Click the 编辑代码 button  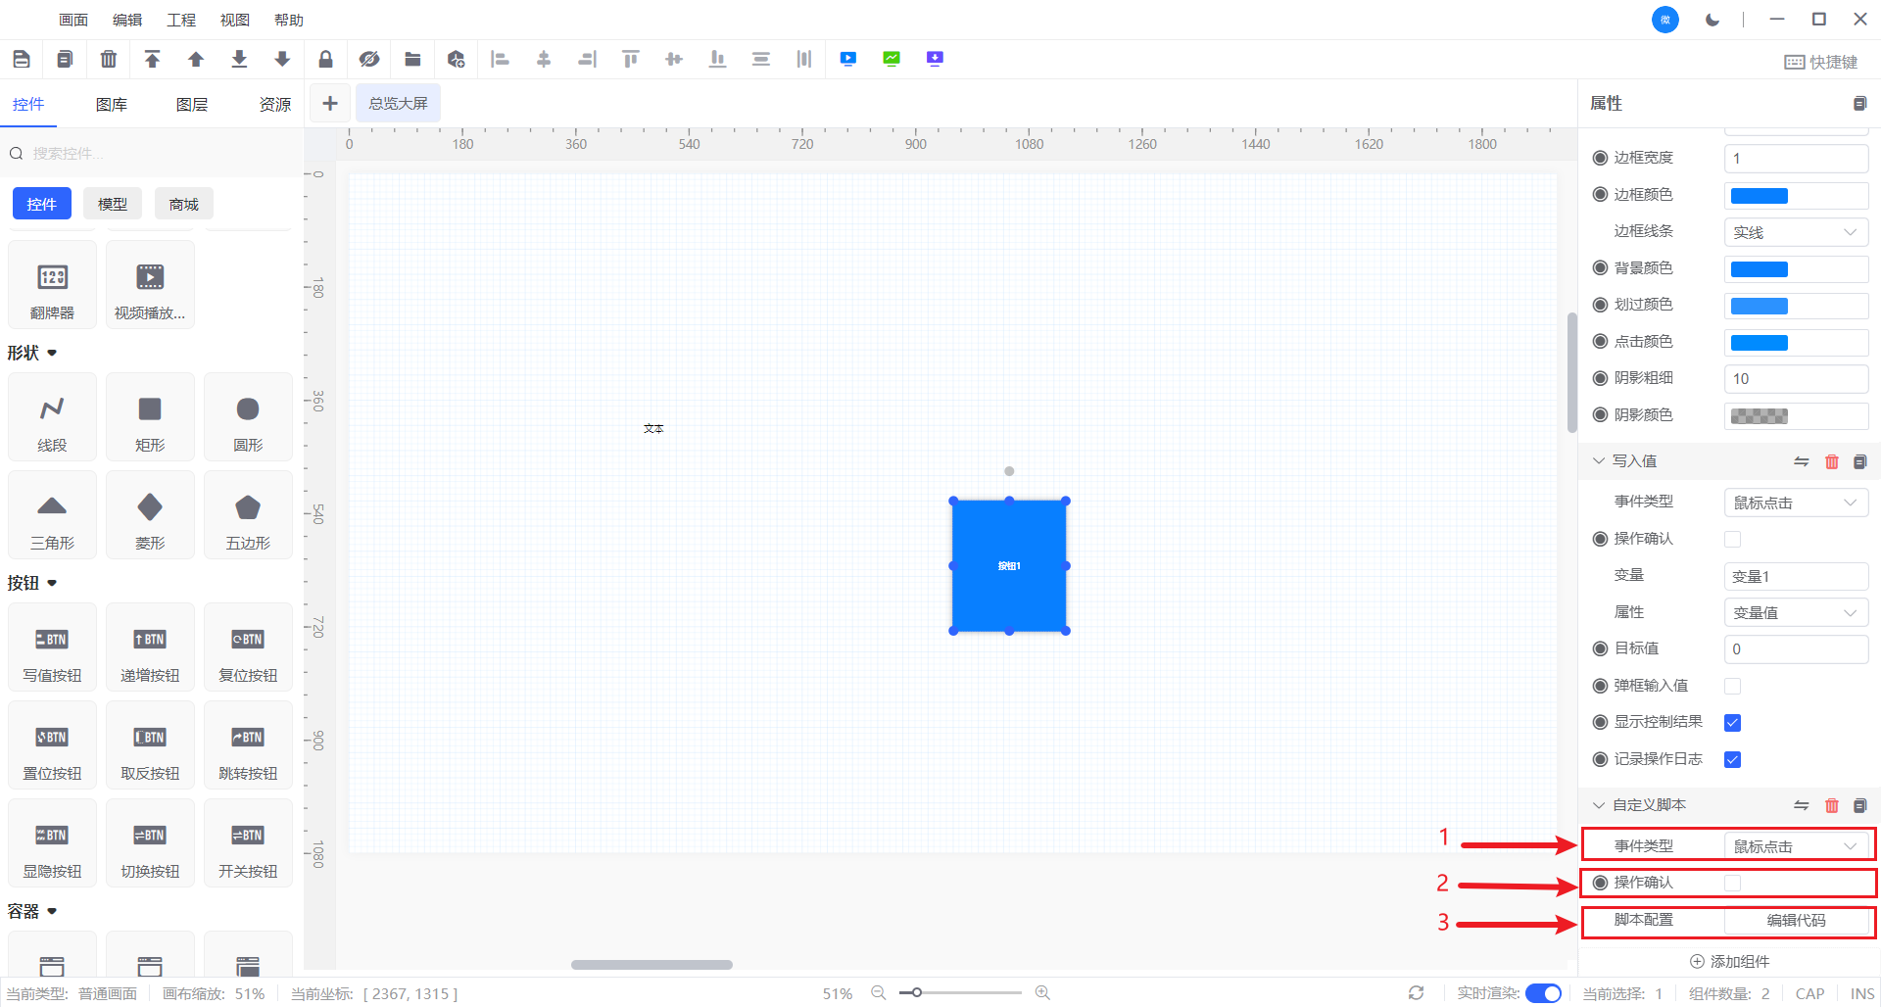point(1795,921)
